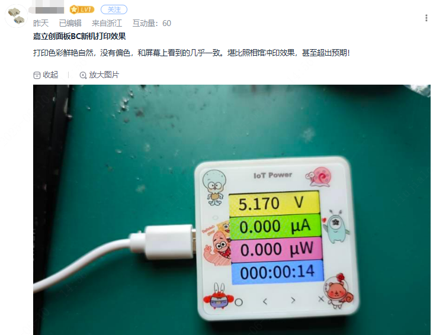Click the blurred username
433x335 pixels.
pyautogui.click(x=46, y=9)
